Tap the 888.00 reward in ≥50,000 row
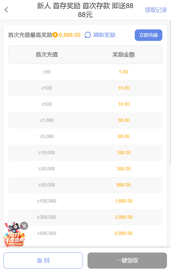Image resolution: width=171 pixels, height=277 pixels. point(124,185)
